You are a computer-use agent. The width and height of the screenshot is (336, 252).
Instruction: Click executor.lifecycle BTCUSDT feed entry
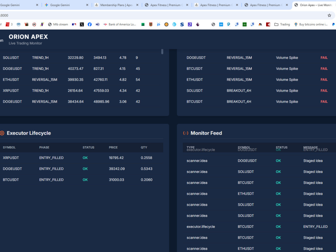259,226
